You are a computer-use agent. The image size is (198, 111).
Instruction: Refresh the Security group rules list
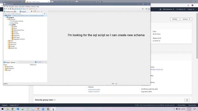[187, 100]
